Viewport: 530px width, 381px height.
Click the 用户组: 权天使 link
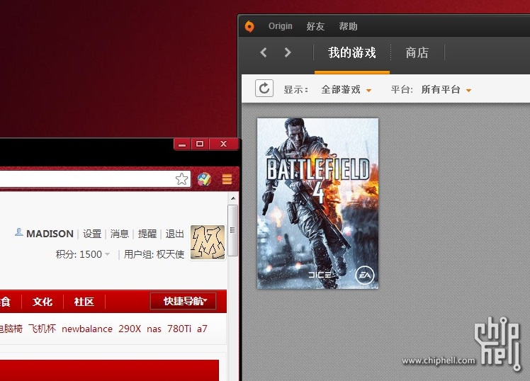click(154, 254)
